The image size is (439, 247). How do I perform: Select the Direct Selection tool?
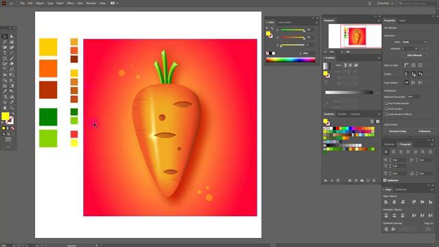12,36
